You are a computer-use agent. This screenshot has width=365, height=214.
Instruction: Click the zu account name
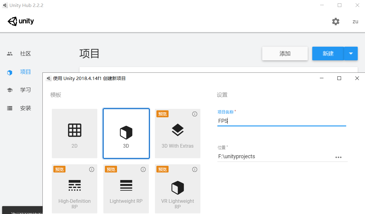[355, 22]
